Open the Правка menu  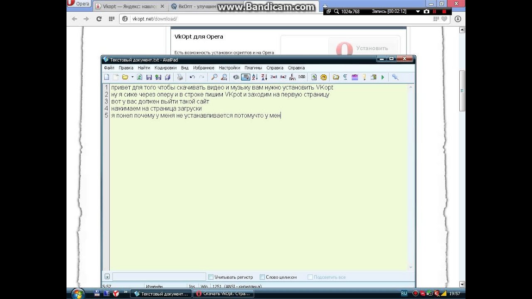126,68
